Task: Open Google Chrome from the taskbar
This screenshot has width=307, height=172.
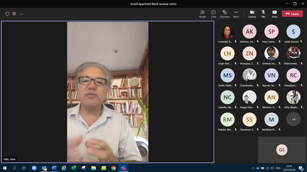Action: (x=113, y=168)
